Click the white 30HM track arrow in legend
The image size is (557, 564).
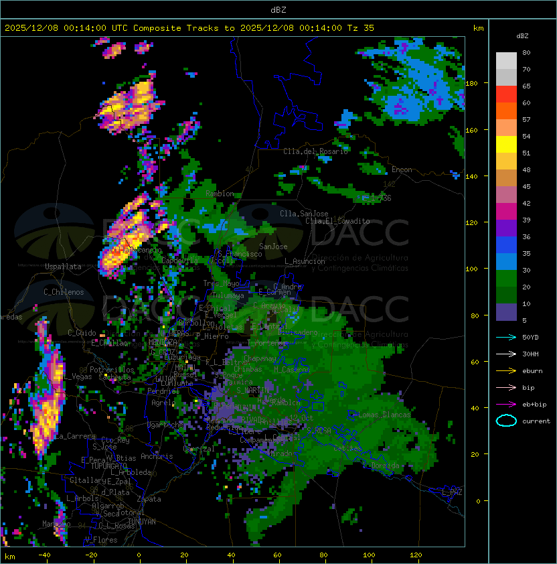pyautogui.click(x=506, y=354)
